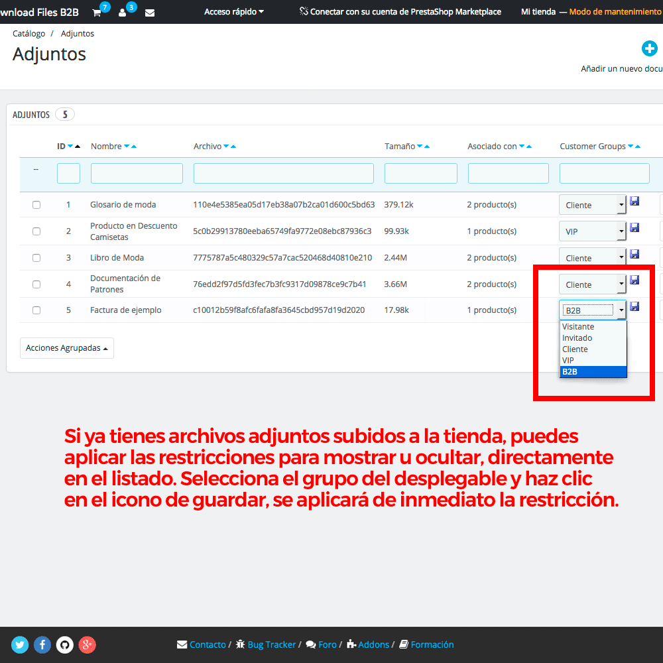The image size is (663, 663).
Task: Click file hash 110e4e5385ea05d17eb38a07b2ca01d600c5bd63
Action: [x=284, y=205]
